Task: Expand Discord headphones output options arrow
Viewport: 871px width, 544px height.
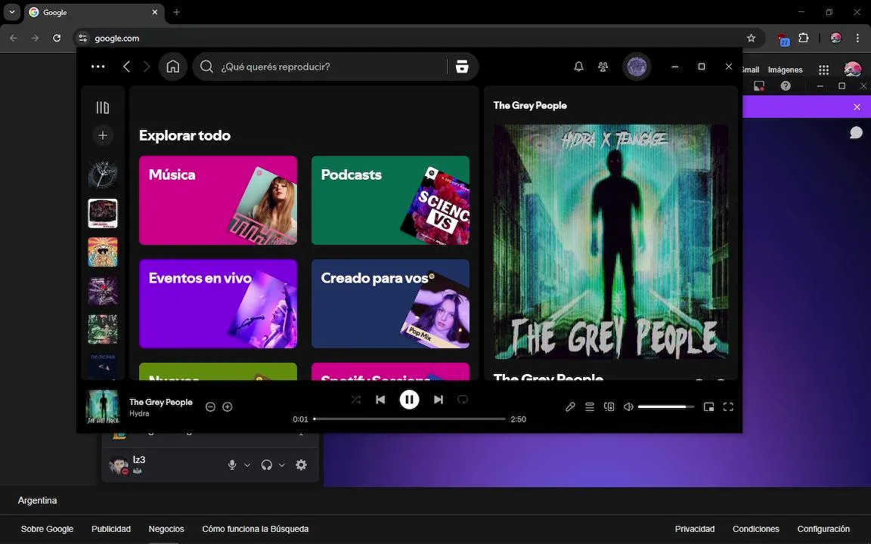Action: tap(281, 465)
